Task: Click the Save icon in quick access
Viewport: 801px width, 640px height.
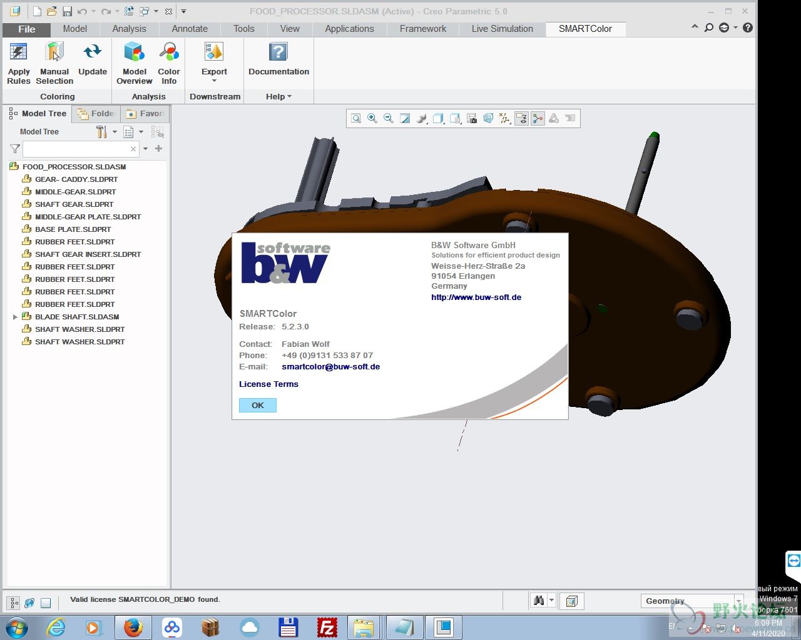Action: (67, 11)
